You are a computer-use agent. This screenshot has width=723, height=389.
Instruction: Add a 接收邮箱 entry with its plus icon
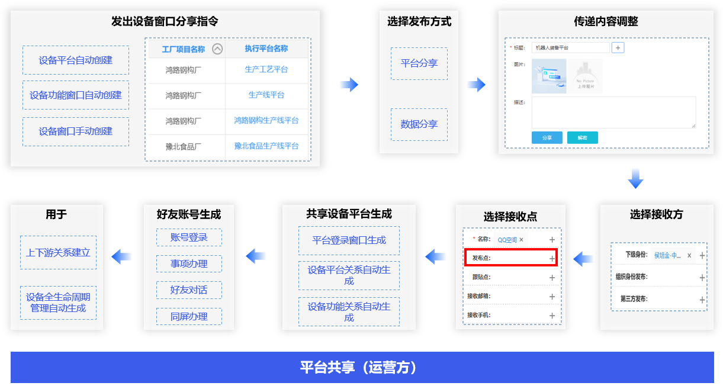tap(552, 297)
